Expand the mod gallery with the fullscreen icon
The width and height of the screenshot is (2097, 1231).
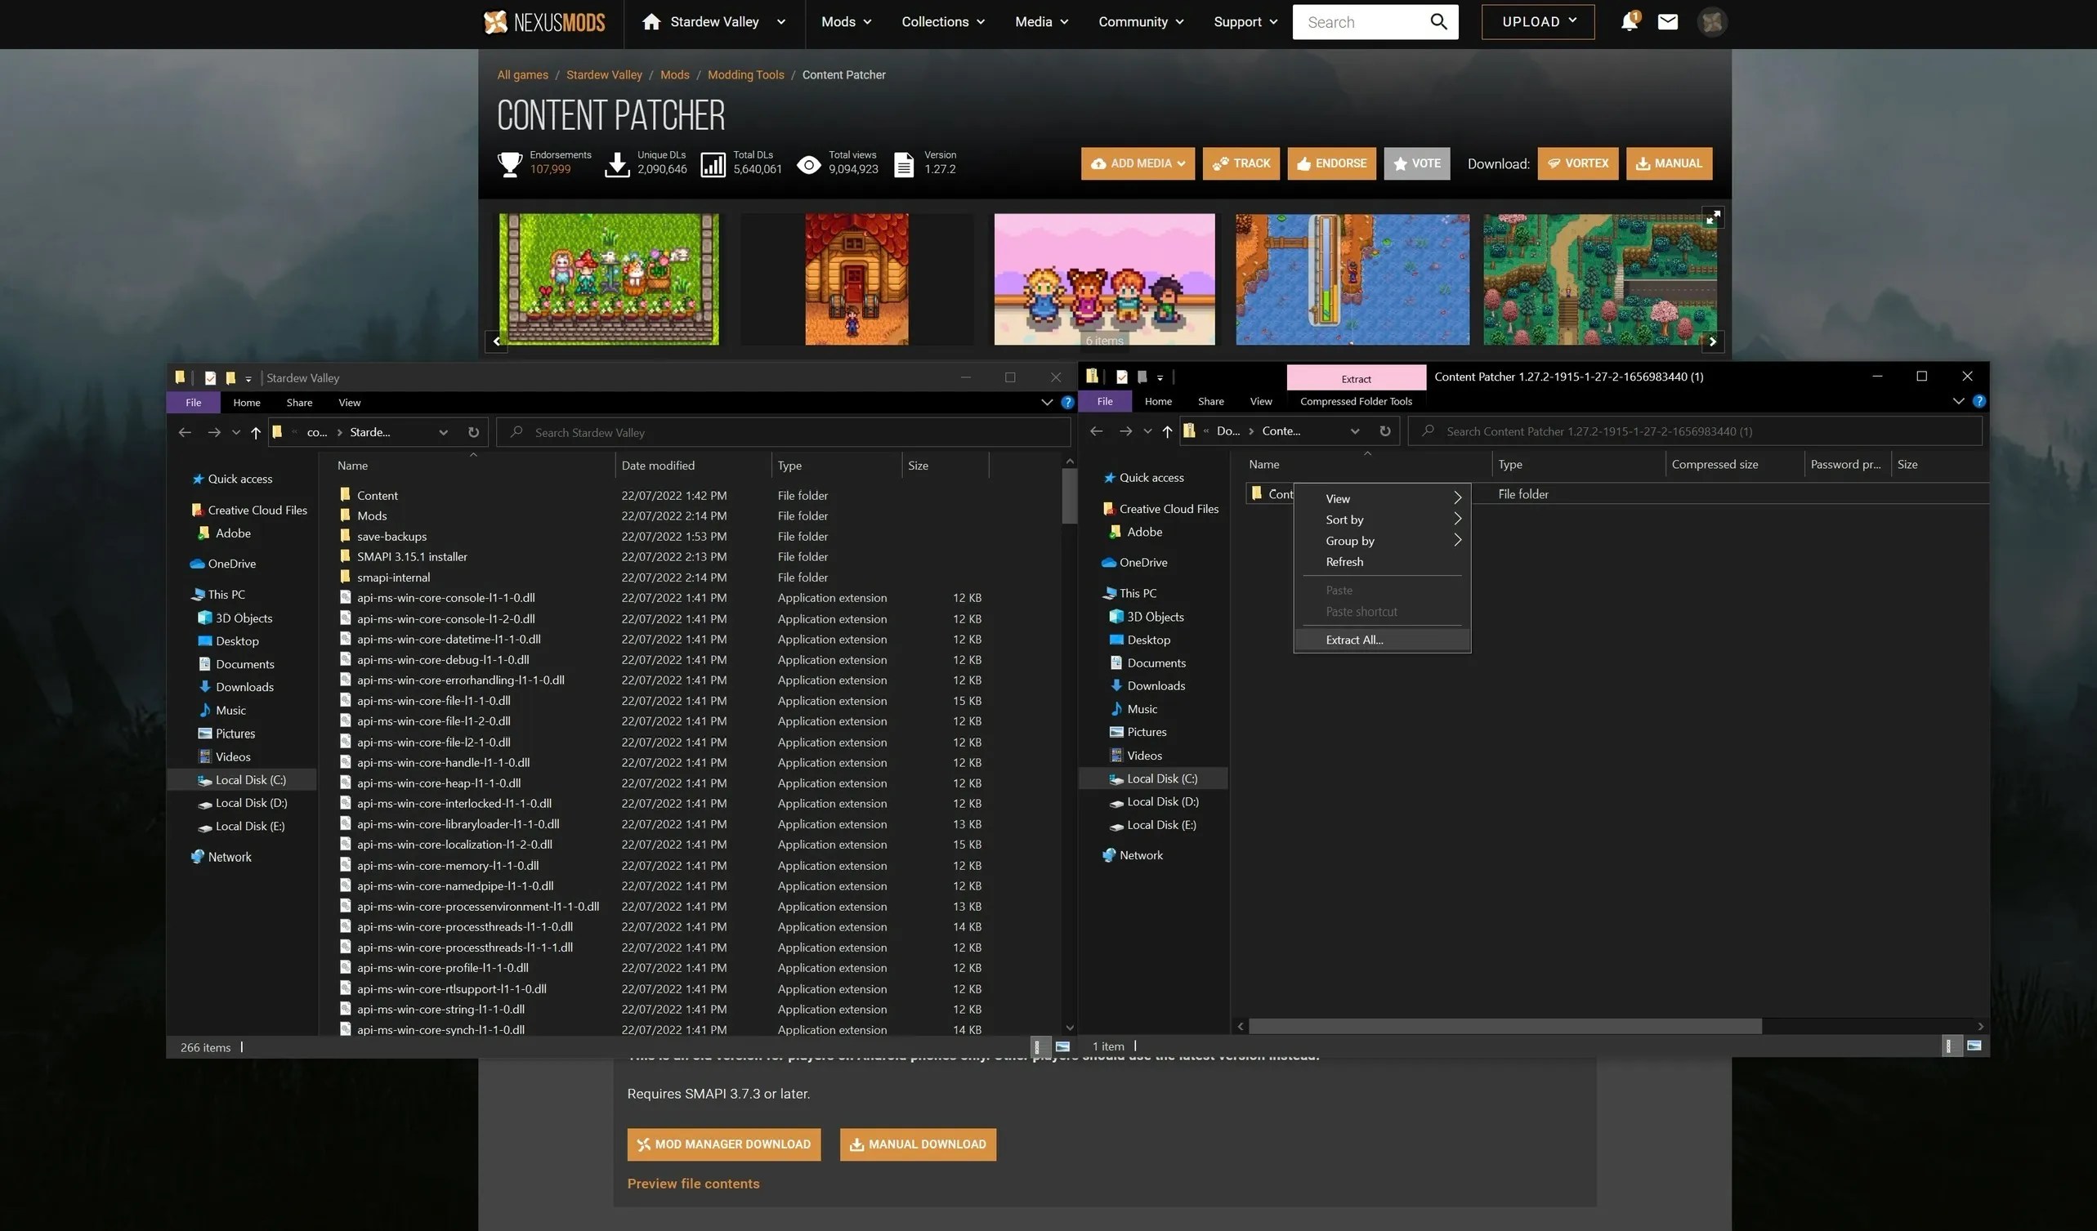coord(1713,217)
